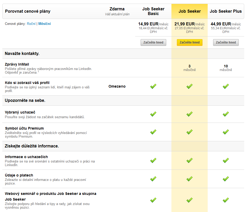Click the Omezeno value in the Zdarma column
The height and width of the screenshot is (212, 246).
(x=117, y=86)
